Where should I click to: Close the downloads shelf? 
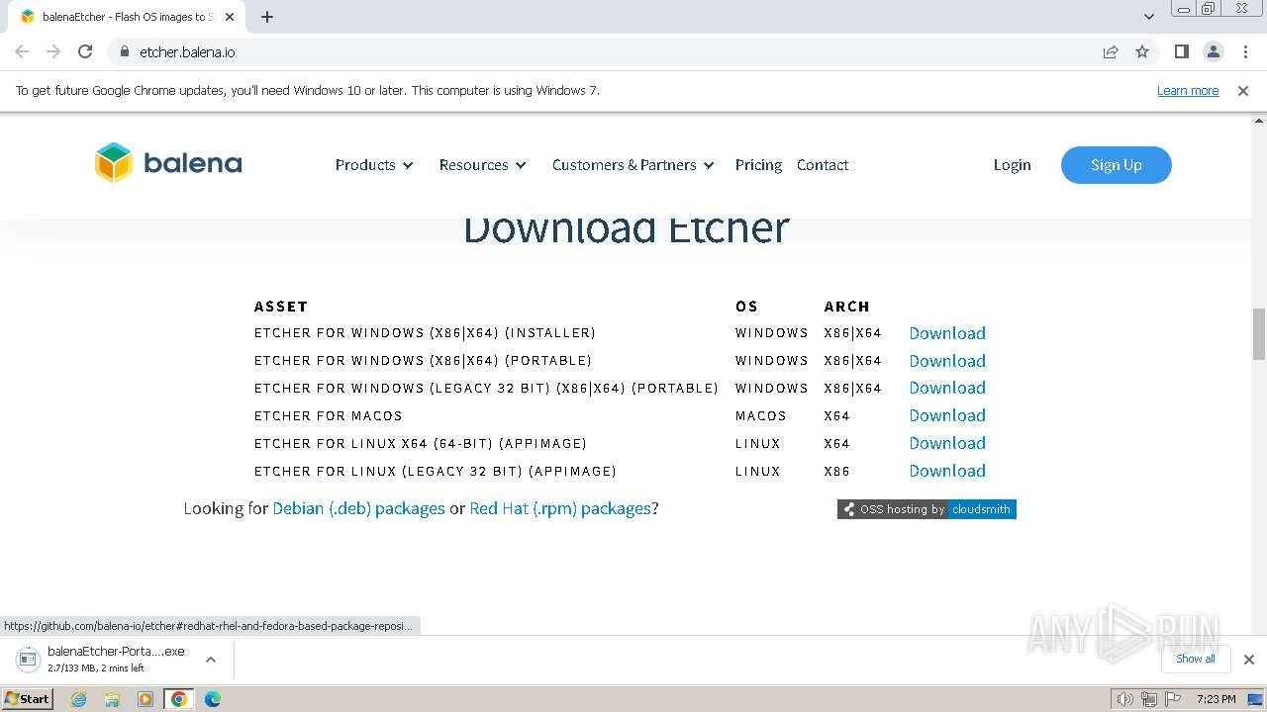1249,660
